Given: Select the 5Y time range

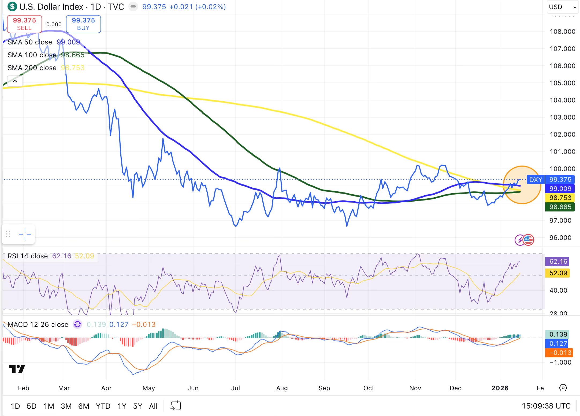Looking at the screenshot, I should click(137, 406).
